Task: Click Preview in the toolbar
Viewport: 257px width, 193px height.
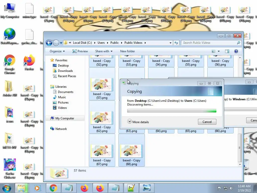Action: coord(80,51)
